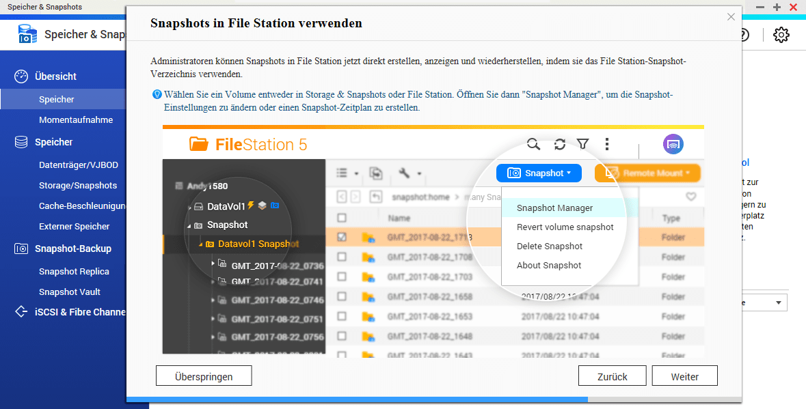This screenshot has height=409, width=806.
Task: Click the Überspringen button
Action: (x=204, y=376)
